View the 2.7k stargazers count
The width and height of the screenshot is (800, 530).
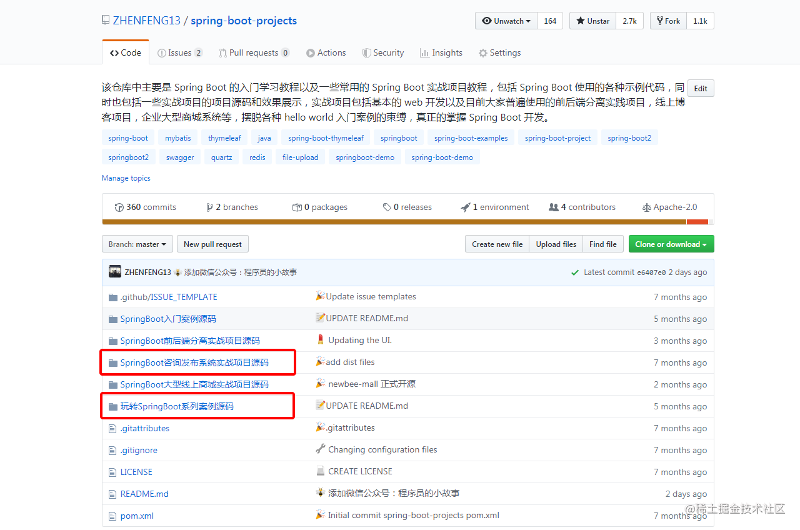click(x=629, y=21)
